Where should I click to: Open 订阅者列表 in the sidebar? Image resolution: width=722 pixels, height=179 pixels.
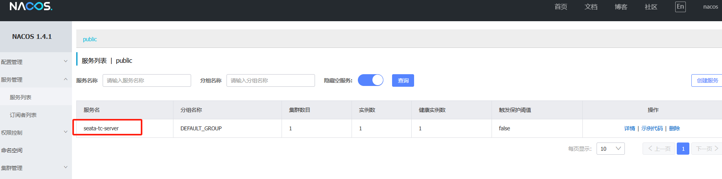(x=23, y=115)
